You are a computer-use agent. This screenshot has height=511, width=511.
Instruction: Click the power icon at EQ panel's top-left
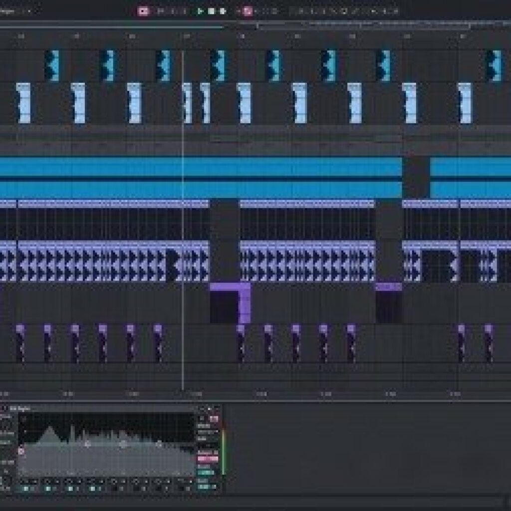[x=4, y=408]
